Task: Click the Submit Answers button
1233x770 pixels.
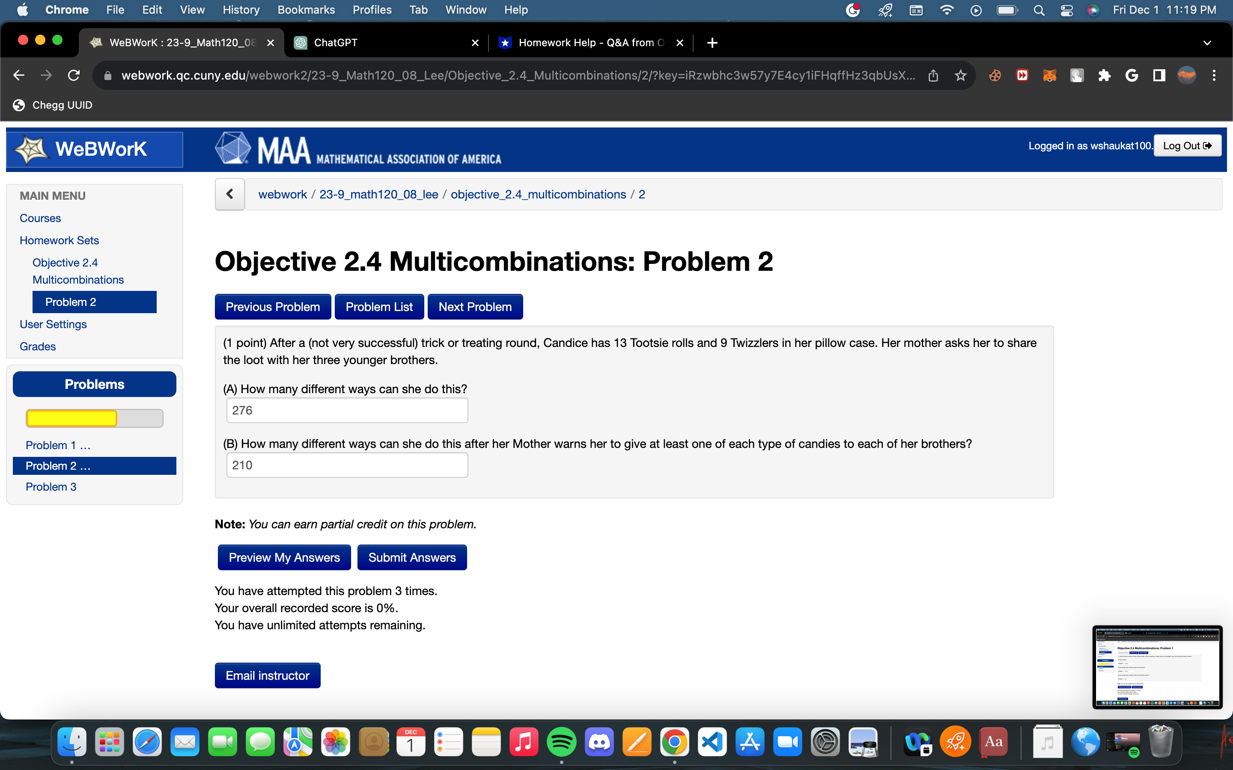Action: 412,557
